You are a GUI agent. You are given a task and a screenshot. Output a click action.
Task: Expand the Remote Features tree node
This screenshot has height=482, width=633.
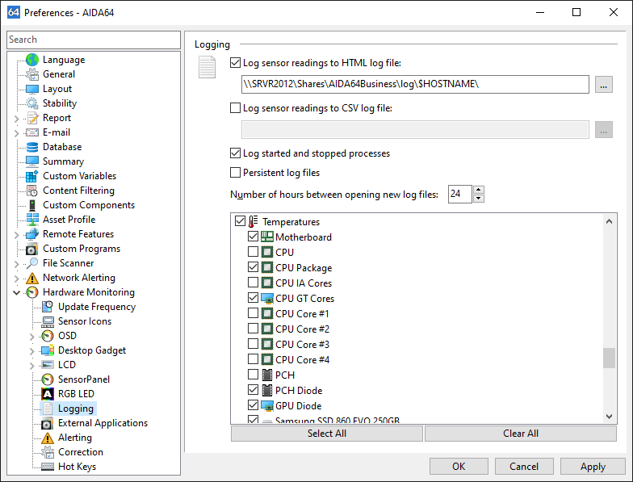tap(16, 235)
